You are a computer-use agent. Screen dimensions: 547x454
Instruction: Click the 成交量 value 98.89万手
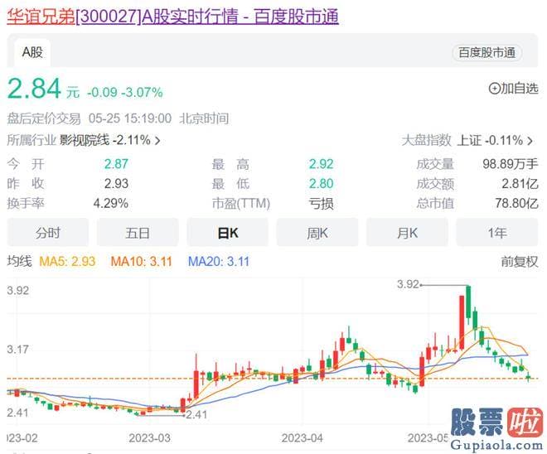pyautogui.click(x=511, y=164)
